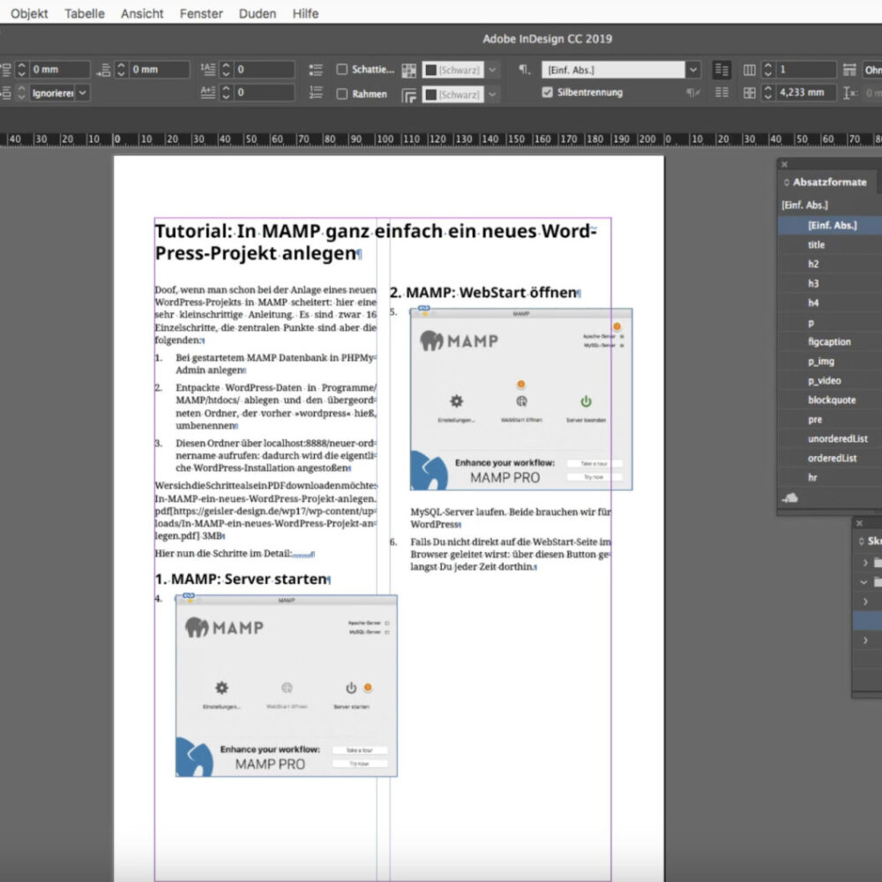Open the Objekt menu
Image resolution: width=882 pixels, height=882 pixels.
pos(29,13)
